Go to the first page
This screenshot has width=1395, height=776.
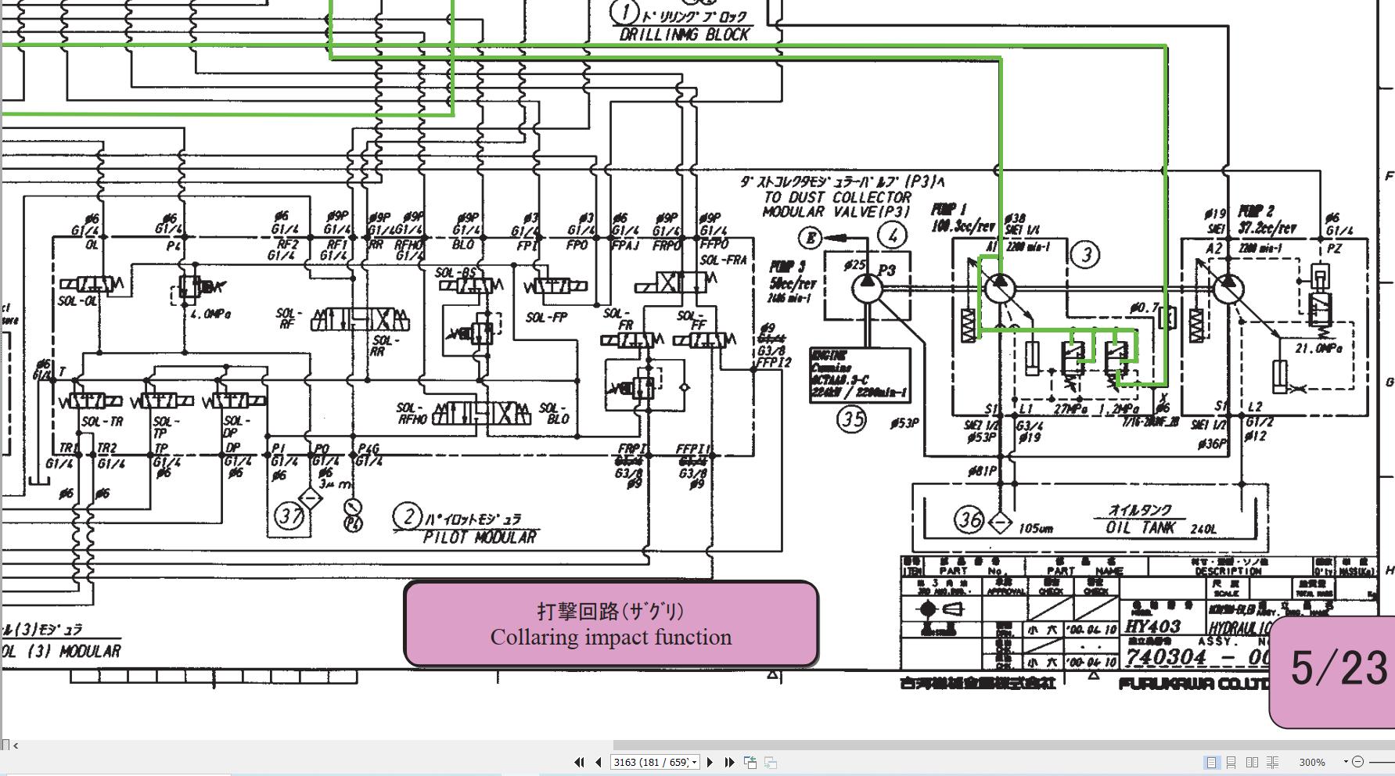(579, 762)
